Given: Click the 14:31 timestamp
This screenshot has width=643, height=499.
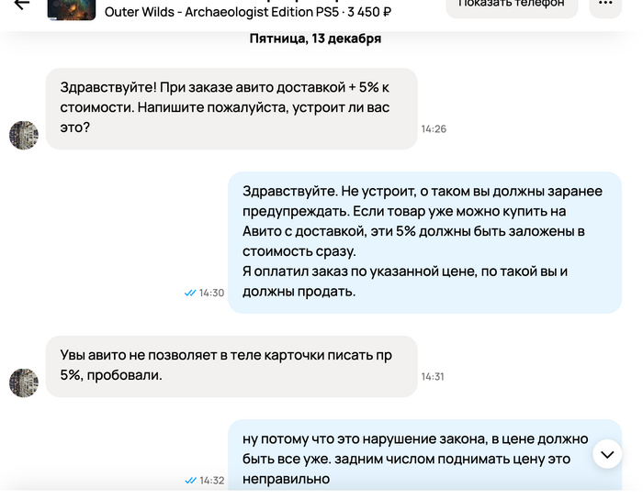Looking at the screenshot, I should (x=433, y=376).
